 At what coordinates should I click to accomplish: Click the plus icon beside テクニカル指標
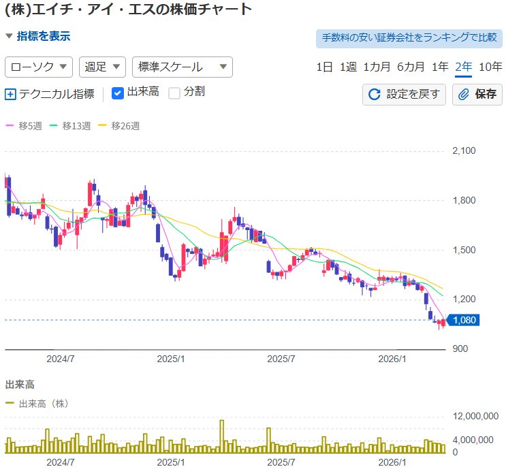pyautogui.click(x=10, y=94)
